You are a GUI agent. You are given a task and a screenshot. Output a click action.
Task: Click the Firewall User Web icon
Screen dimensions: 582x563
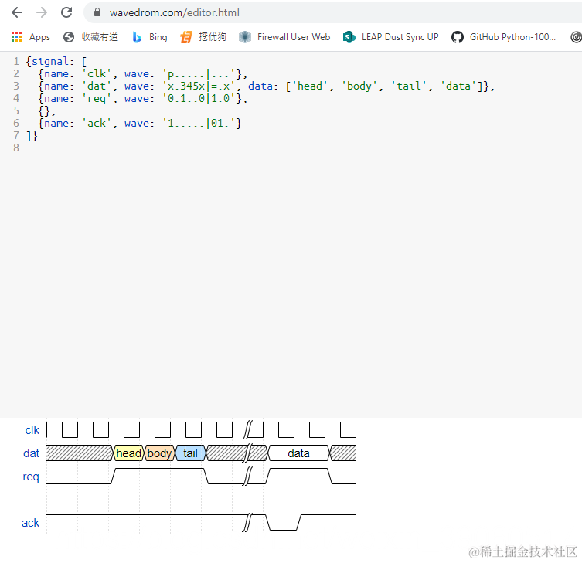coord(245,37)
